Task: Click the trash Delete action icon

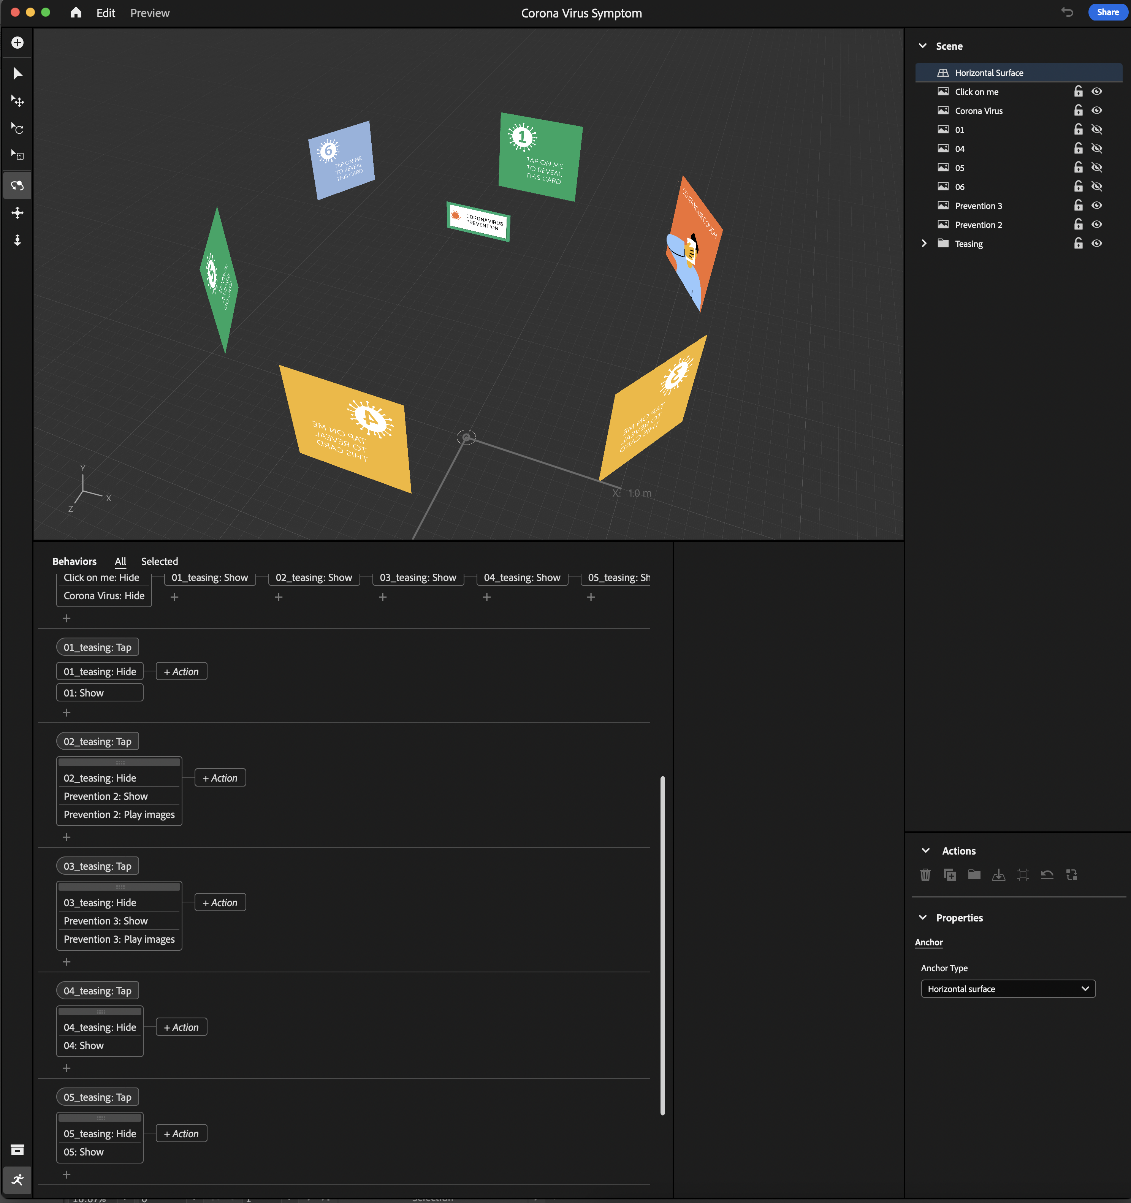Action: 925,874
